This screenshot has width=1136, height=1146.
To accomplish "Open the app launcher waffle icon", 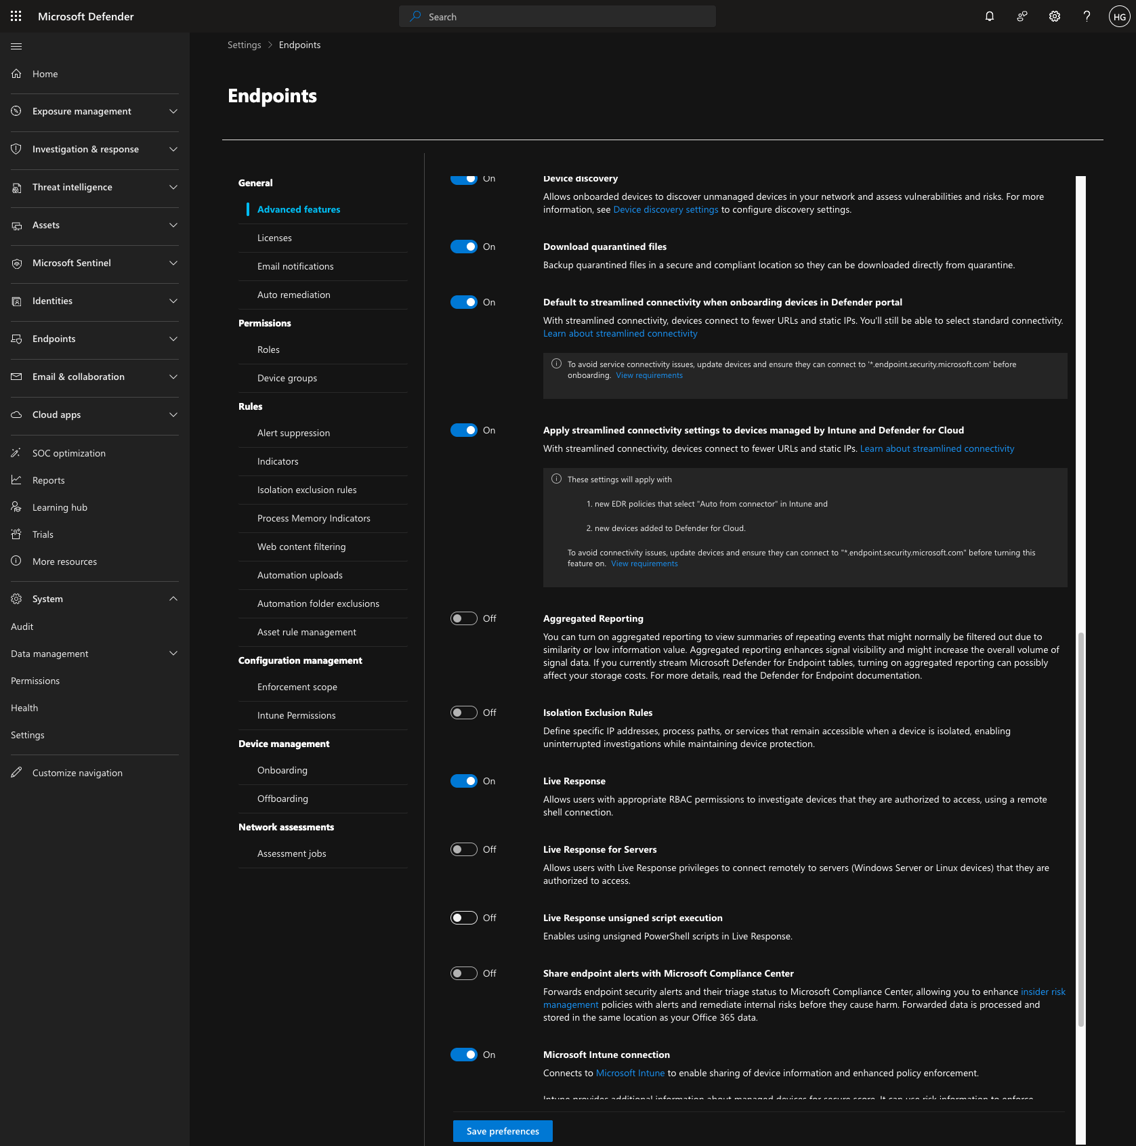I will tap(16, 16).
